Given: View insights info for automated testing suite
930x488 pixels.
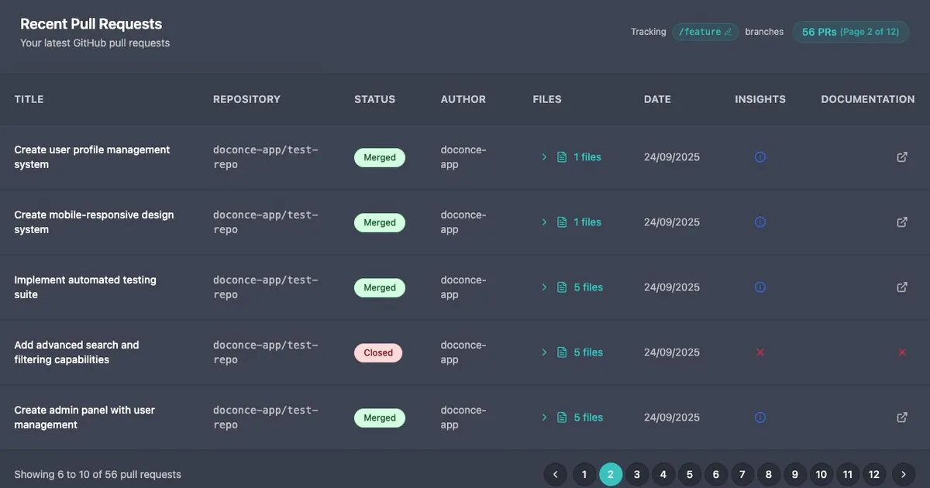Looking at the screenshot, I should pyautogui.click(x=760, y=287).
